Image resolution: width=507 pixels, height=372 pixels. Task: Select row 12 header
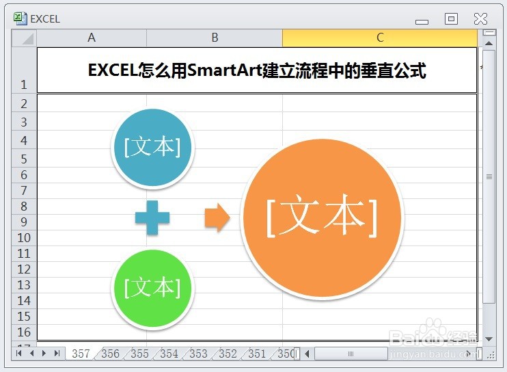pos(24,269)
